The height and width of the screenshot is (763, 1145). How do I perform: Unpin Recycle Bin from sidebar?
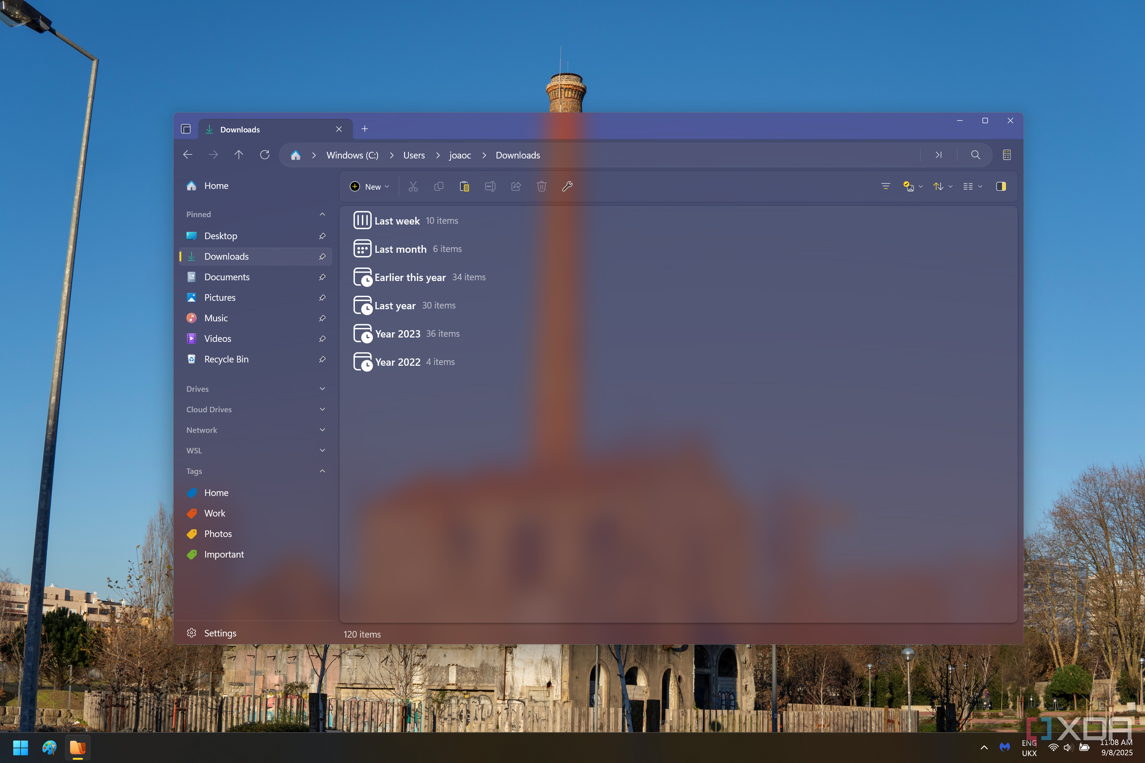point(322,359)
